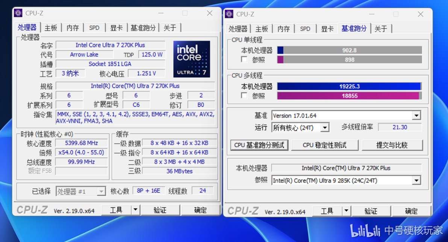Click 核心数 8P + 16E value
This screenshot has width=448, height=242.
click(148, 191)
